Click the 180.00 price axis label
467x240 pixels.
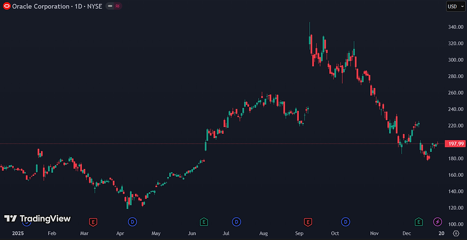[x=456, y=159]
